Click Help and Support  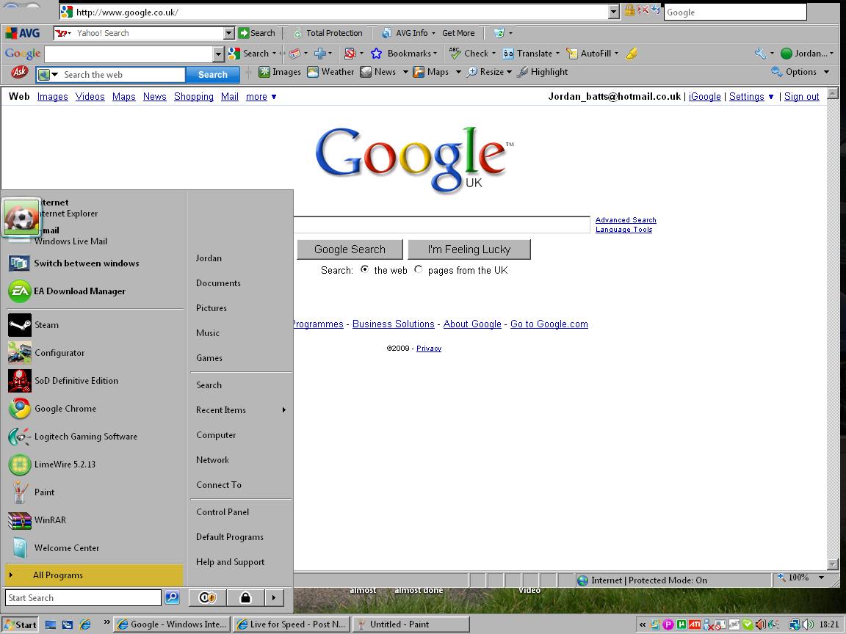tap(231, 562)
